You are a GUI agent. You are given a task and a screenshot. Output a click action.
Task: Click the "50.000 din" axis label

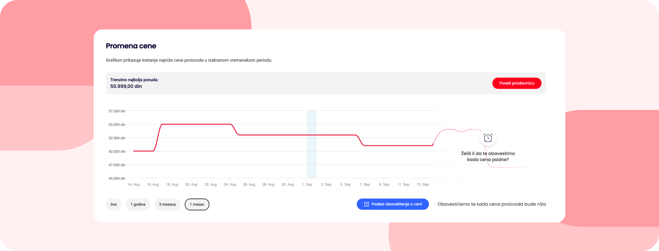117,151
